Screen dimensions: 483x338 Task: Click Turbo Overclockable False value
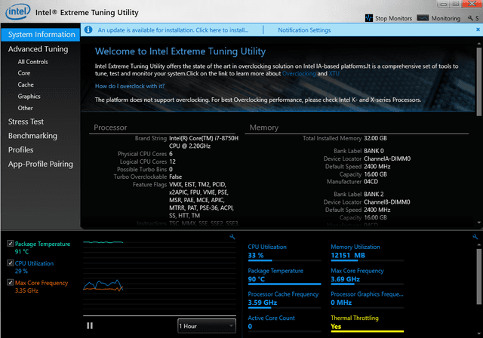tap(175, 177)
